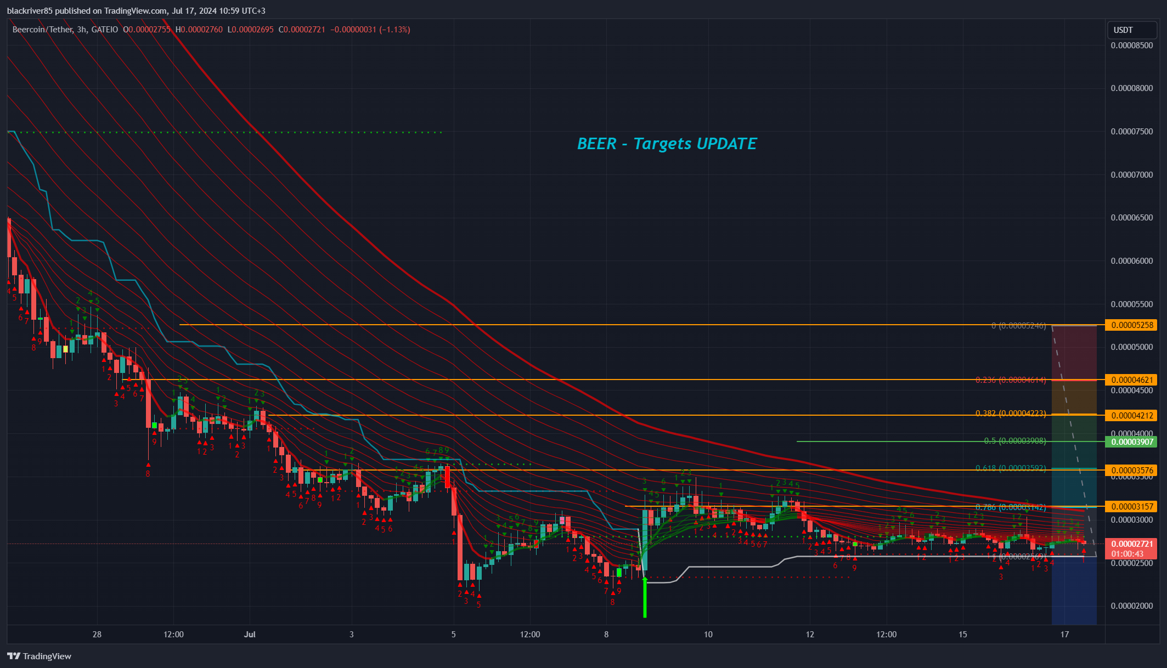
Task: Click the orange 0.00005258 price label
Action: coord(1131,325)
